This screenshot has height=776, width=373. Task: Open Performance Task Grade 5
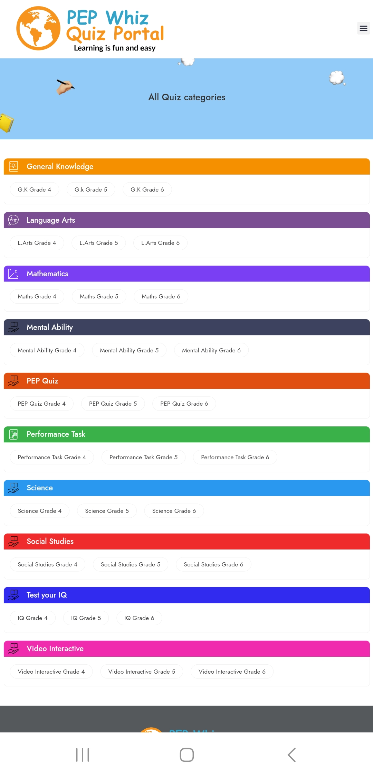(143, 457)
